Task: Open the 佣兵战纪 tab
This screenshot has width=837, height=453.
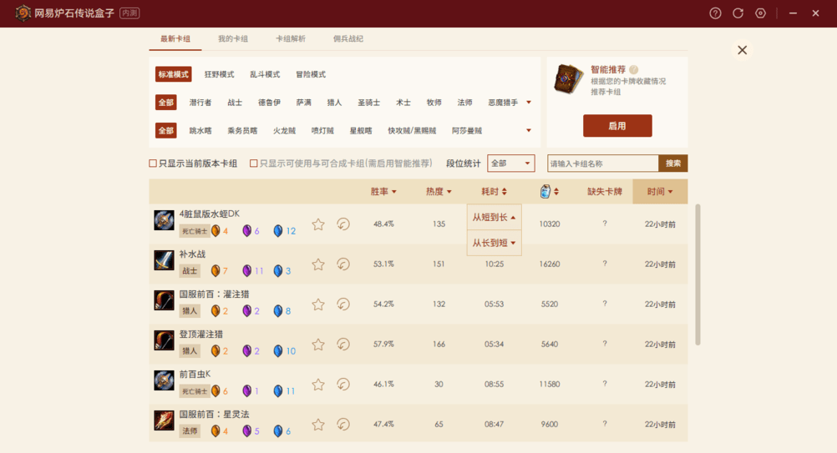Action: pos(347,39)
